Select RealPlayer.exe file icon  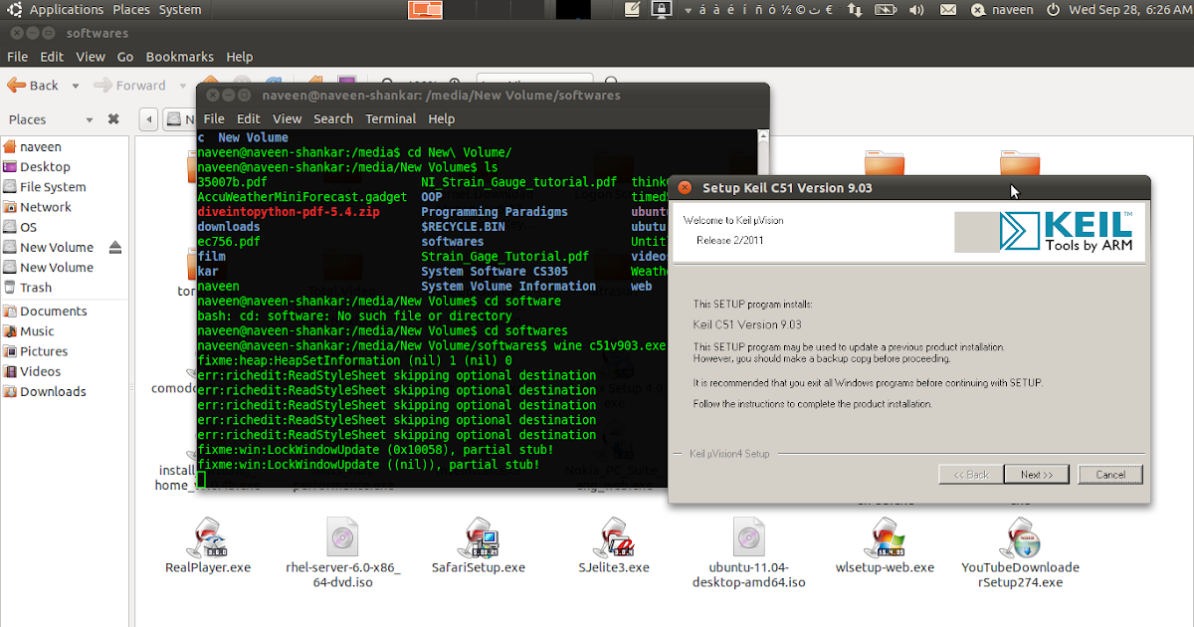(x=208, y=537)
